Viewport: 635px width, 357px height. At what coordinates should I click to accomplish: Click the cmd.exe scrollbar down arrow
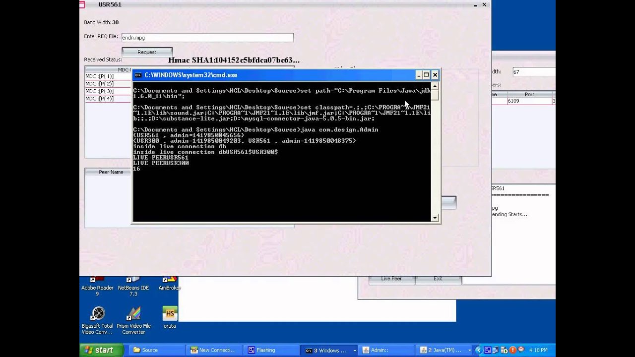coord(435,218)
